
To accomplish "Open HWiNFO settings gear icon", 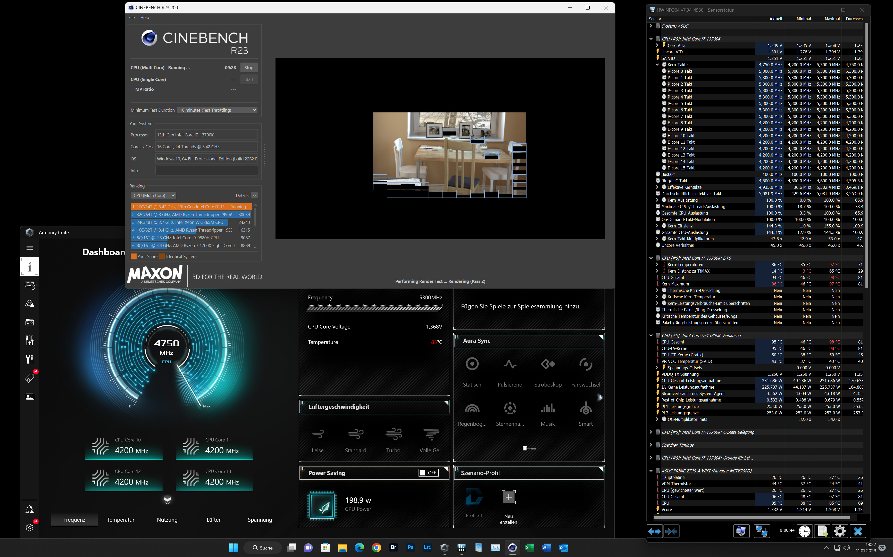I will tap(840, 531).
